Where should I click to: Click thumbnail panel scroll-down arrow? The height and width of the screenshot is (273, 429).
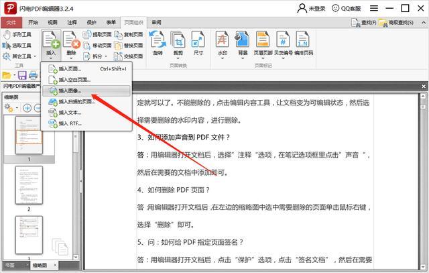[x=76, y=257]
